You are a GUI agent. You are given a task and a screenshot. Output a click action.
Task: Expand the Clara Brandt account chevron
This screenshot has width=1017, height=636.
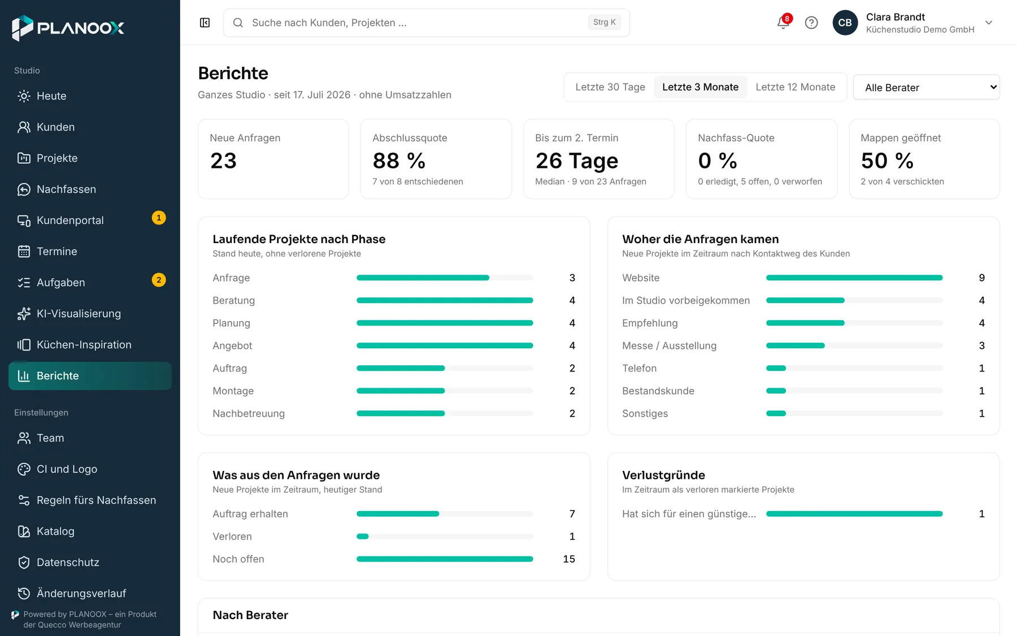click(989, 23)
